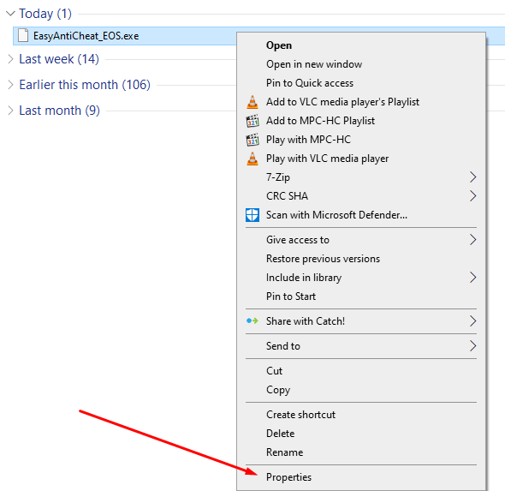Viewport: 505px width, 491px height.
Task: Click the Catch! share icon
Action: (x=253, y=321)
